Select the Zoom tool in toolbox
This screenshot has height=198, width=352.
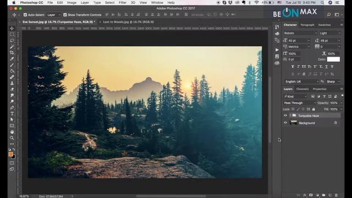point(12,138)
